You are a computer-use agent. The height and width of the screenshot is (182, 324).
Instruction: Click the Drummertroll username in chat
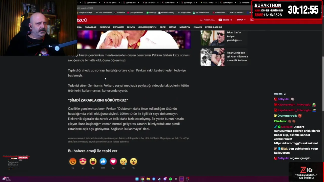tap(287, 116)
